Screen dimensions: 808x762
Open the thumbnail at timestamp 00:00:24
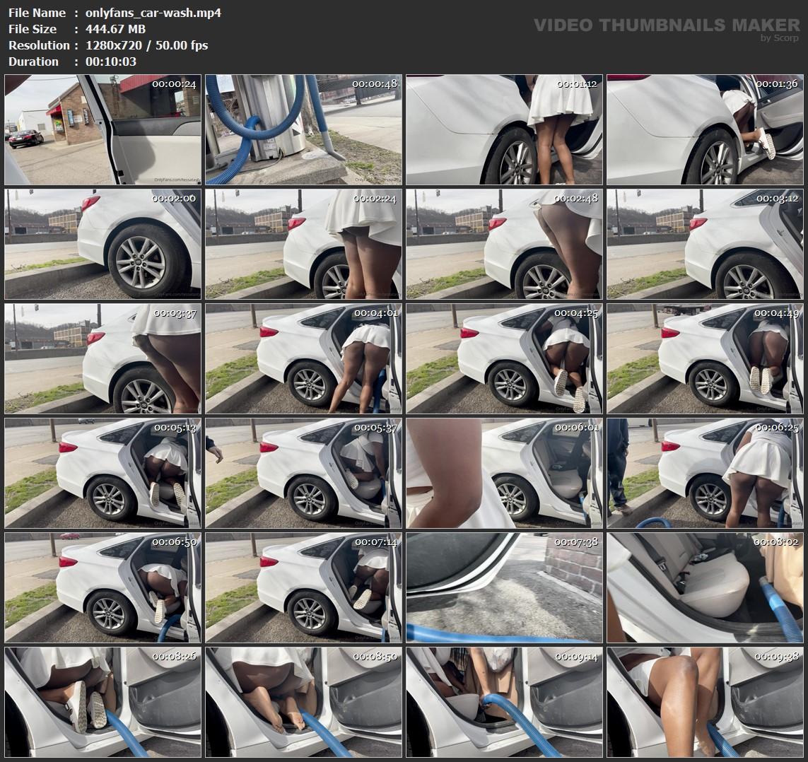tap(103, 130)
